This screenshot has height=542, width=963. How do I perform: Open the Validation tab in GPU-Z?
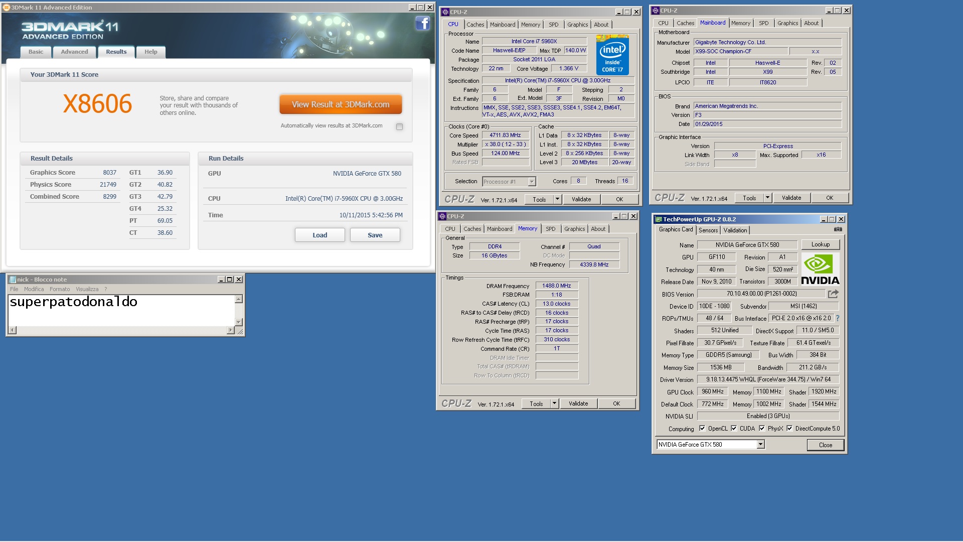pyautogui.click(x=735, y=230)
